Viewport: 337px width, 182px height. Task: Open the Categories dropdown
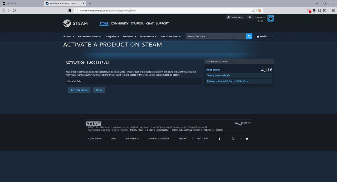tap(112, 37)
